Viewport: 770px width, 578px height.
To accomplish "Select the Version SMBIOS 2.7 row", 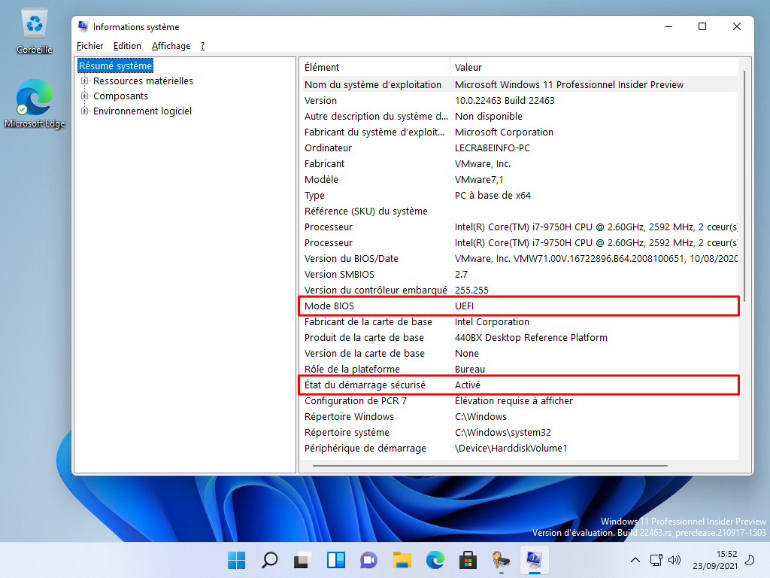I will pos(519,274).
